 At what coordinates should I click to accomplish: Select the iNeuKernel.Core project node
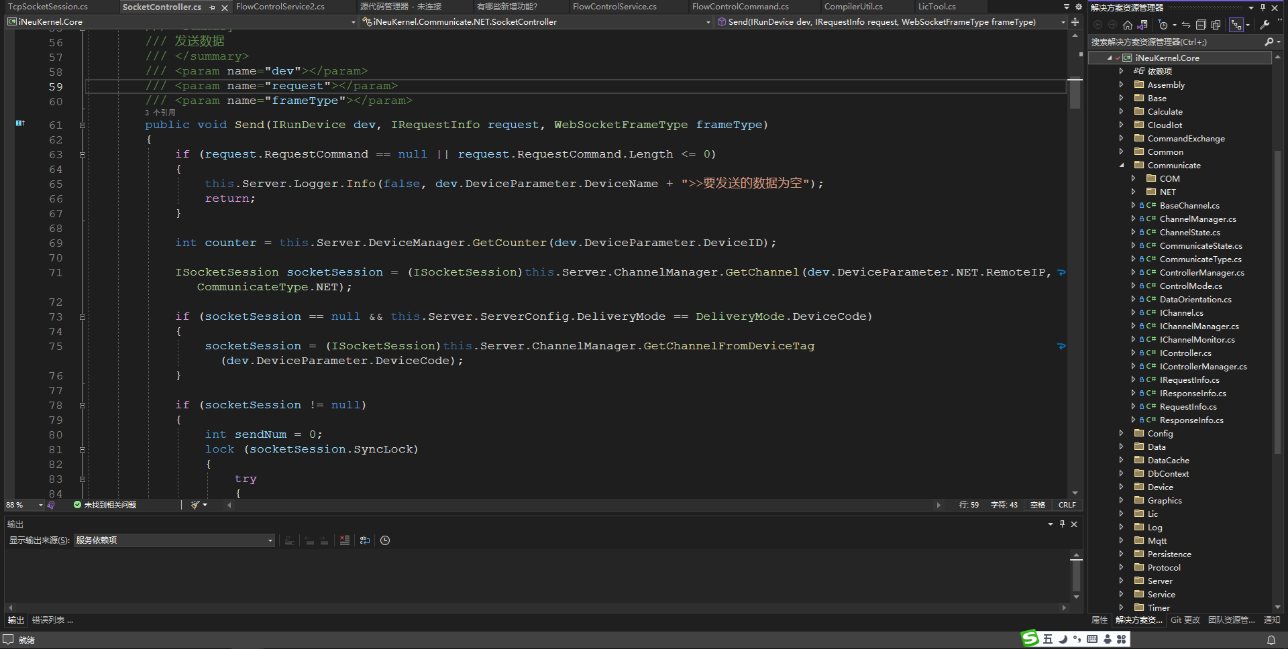pos(1167,58)
